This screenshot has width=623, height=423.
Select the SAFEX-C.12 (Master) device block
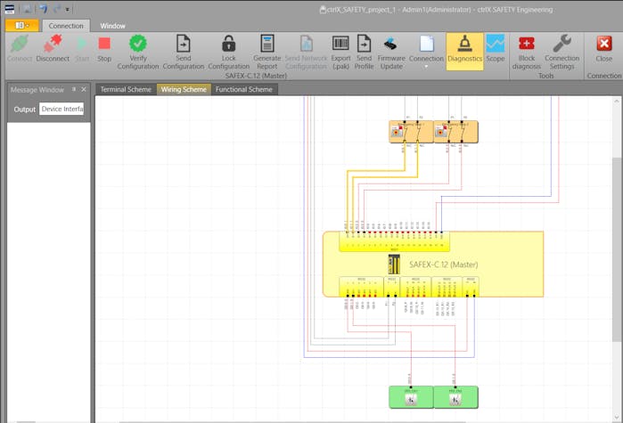click(433, 264)
